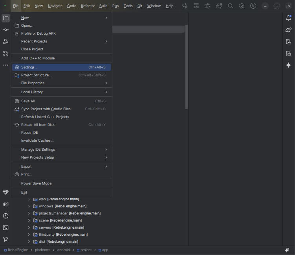Select Repair IDE menu entry
Screen dimensions: 295x255
tap(61, 133)
